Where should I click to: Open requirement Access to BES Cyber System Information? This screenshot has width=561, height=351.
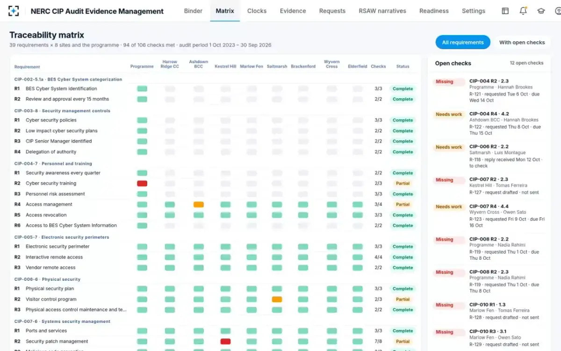(71, 226)
